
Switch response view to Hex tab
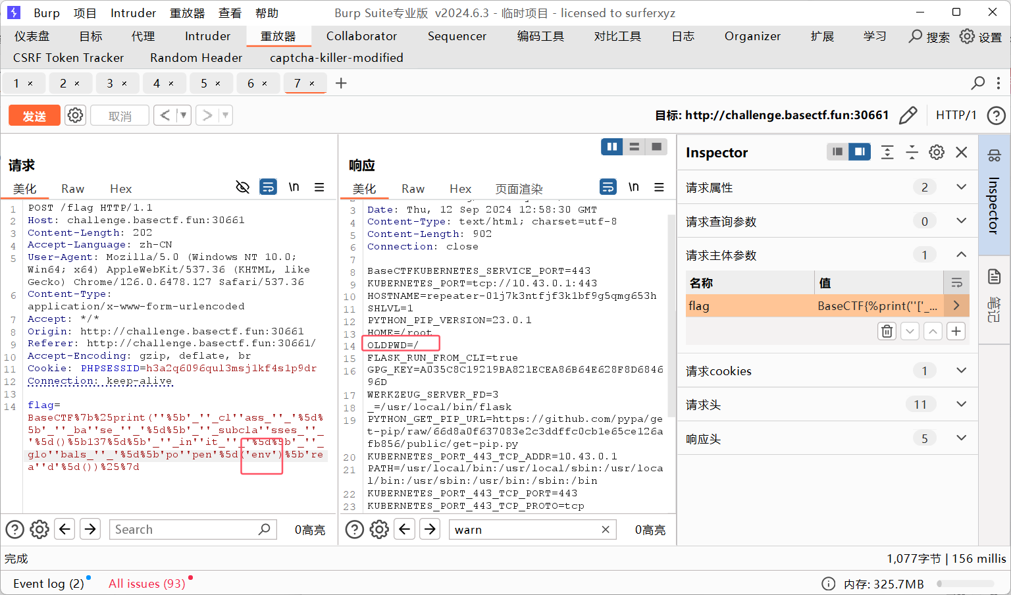coord(460,189)
